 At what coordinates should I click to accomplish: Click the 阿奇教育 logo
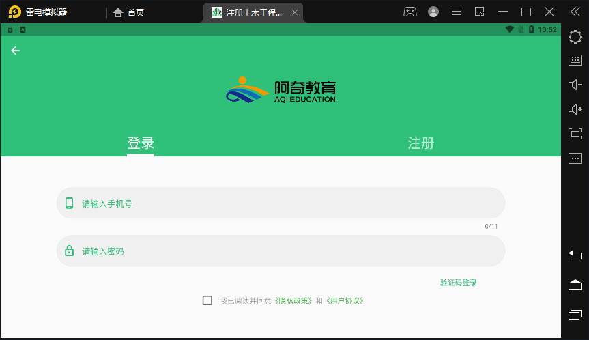tap(281, 90)
